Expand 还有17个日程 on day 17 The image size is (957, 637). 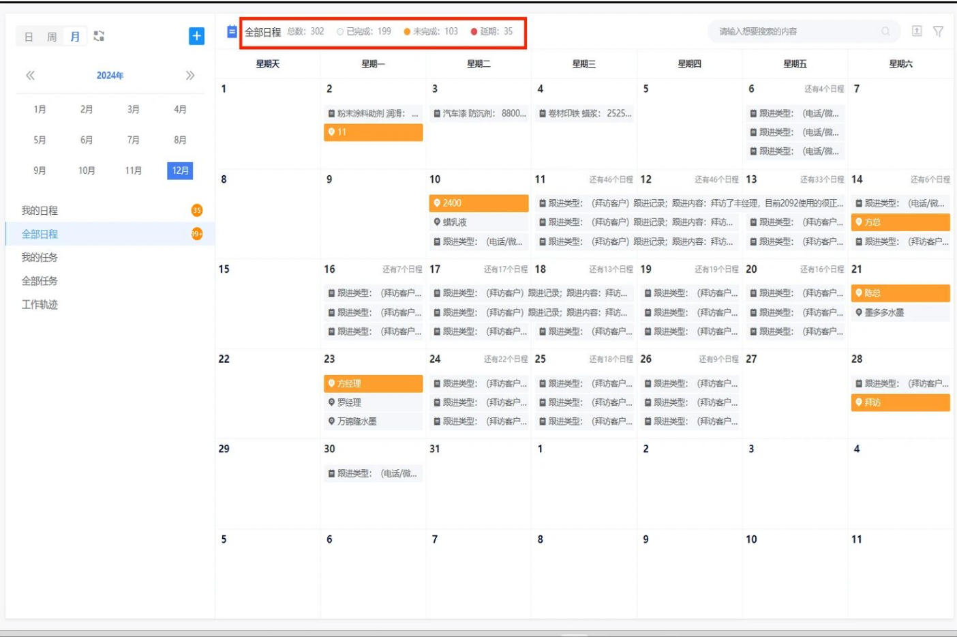coord(506,269)
